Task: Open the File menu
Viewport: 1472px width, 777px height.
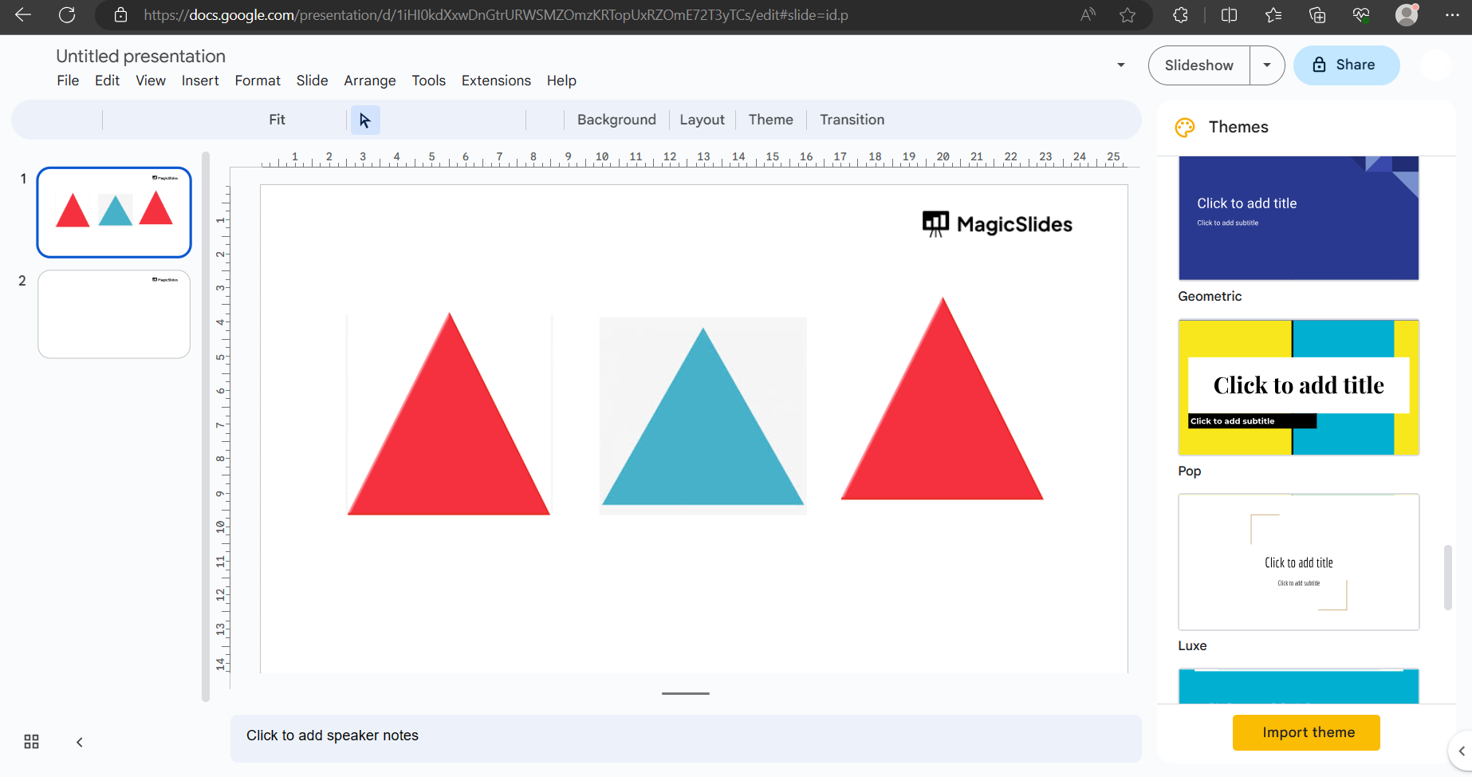Action: (68, 81)
